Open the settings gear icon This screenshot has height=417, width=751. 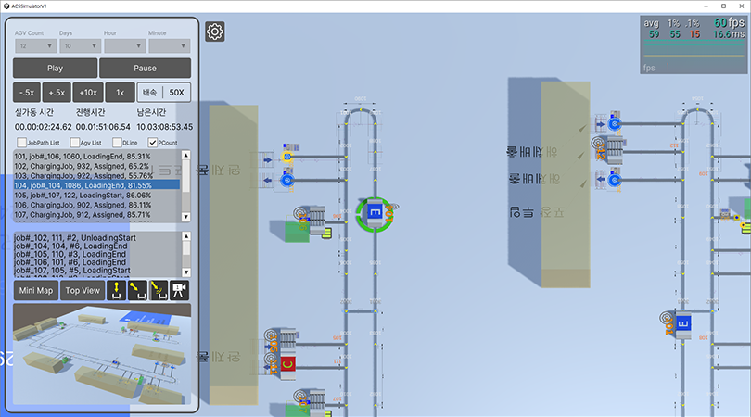[215, 32]
